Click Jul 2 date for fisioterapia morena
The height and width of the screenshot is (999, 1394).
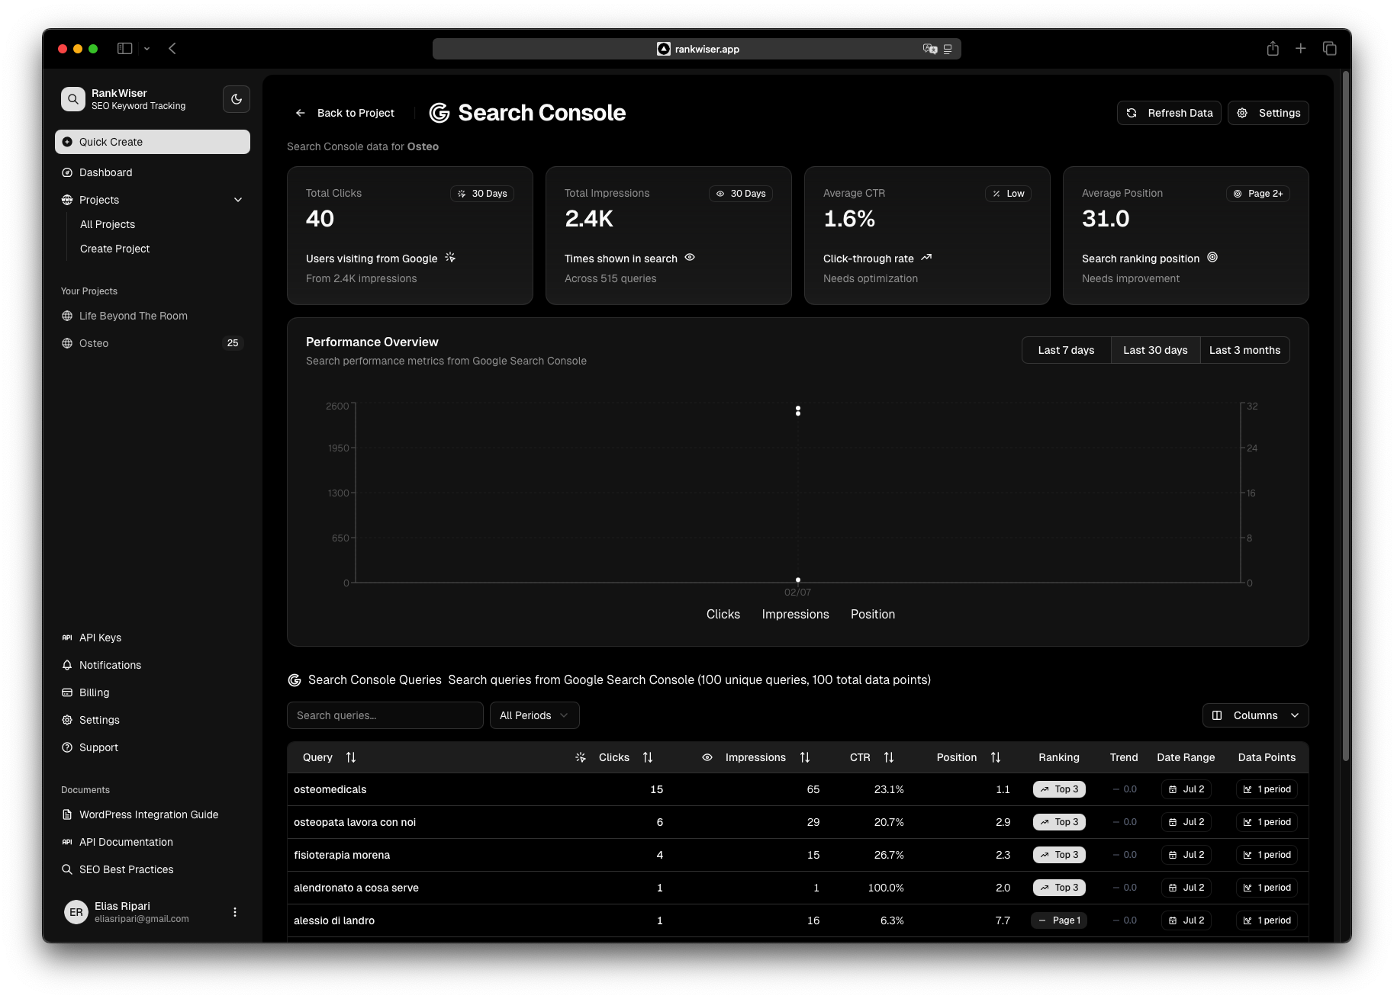pos(1186,855)
